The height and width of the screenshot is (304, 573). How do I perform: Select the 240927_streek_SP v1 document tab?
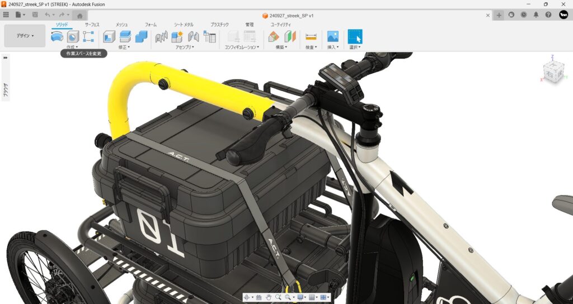click(x=288, y=15)
